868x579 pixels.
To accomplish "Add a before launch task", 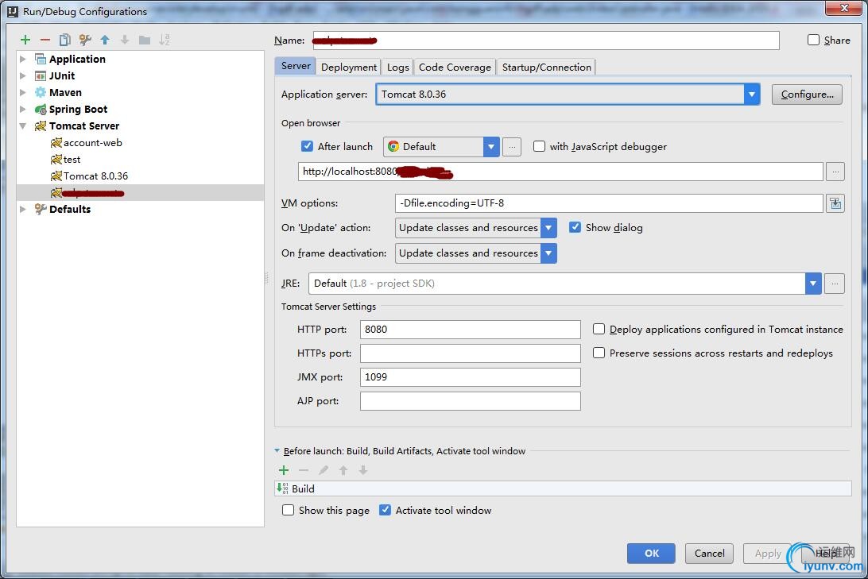I will 284,470.
